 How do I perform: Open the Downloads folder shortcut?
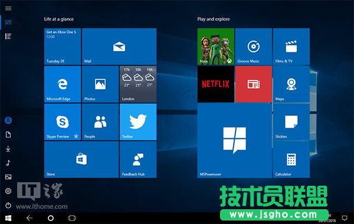click(8, 149)
